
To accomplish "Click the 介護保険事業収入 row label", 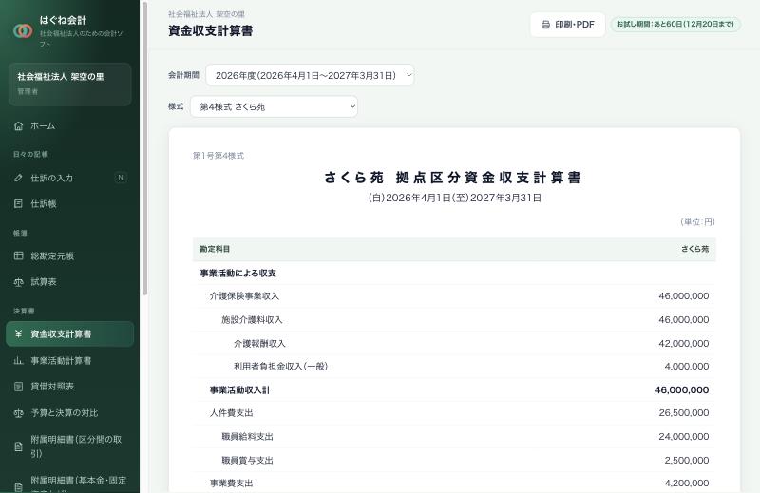I will [244, 296].
